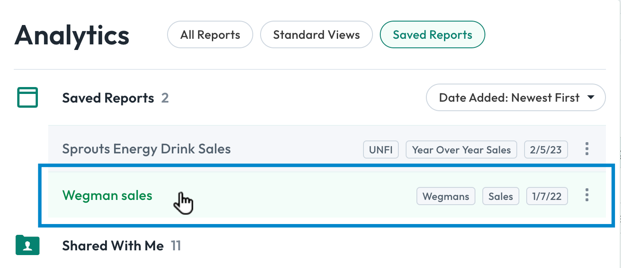Click the Sales tag on Wegman sales row
This screenshot has height=268, width=621.
tap(500, 196)
